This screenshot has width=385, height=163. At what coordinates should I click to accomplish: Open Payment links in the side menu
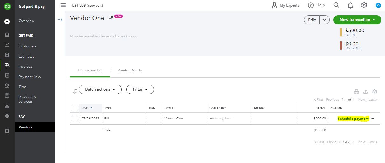point(30,77)
